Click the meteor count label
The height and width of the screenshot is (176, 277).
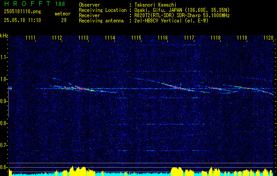63,14
